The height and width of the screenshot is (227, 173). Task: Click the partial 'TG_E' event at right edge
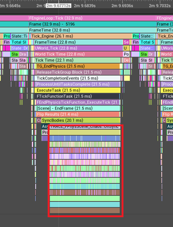point(168,66)
